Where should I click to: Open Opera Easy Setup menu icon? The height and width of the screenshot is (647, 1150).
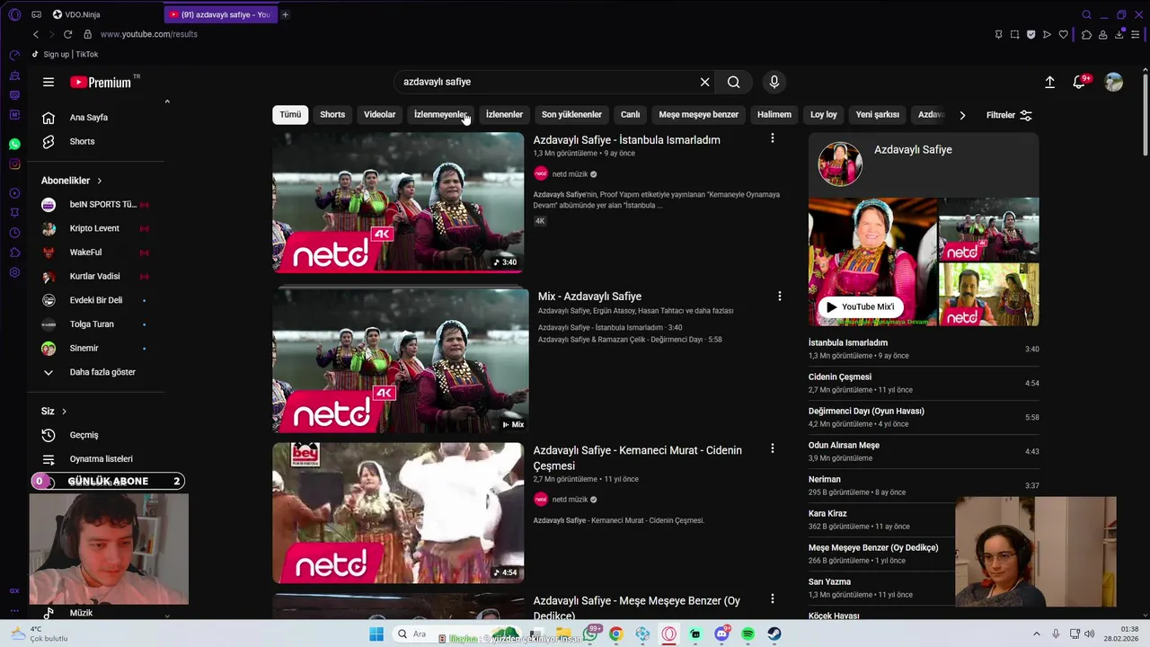click(x=1136, y=34)
